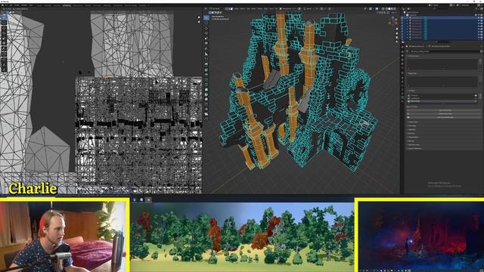Select the Rip Region tool in 3D viewport
The width and height of the screenshot is (484, 272).
pos(206,119)
